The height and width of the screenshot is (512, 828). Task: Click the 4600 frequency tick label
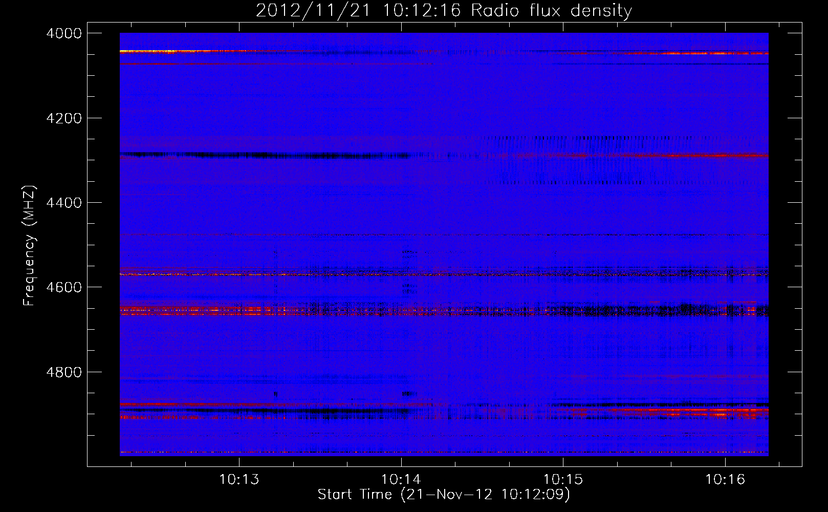[64, 287]
